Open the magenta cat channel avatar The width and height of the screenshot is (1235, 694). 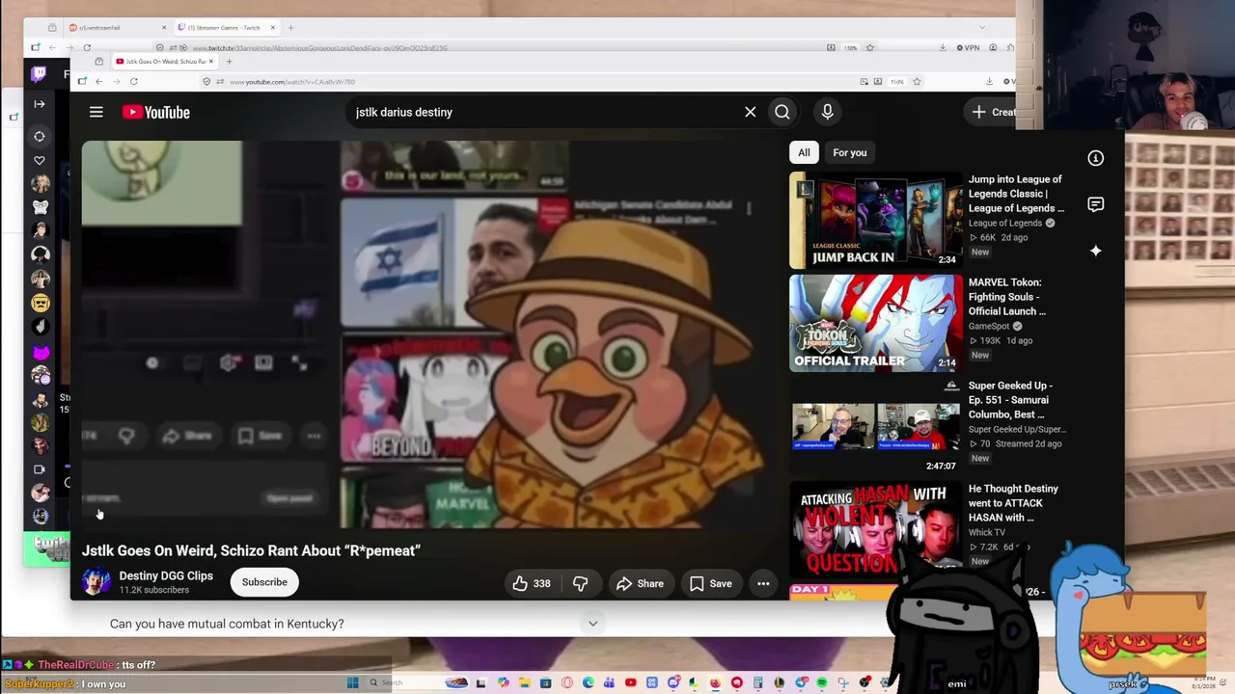pos(41,351)
